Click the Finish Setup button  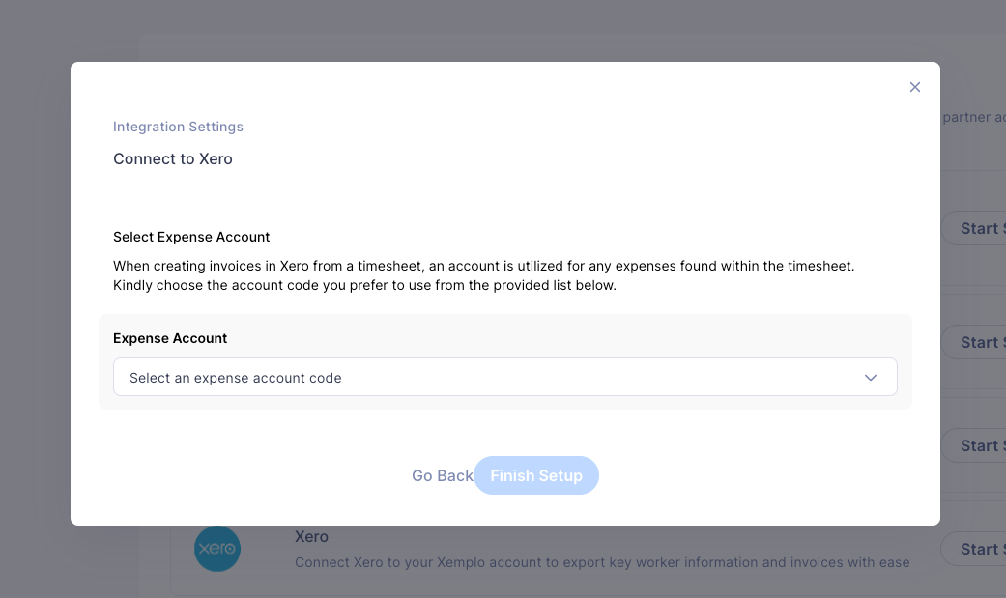coord(536,475)
